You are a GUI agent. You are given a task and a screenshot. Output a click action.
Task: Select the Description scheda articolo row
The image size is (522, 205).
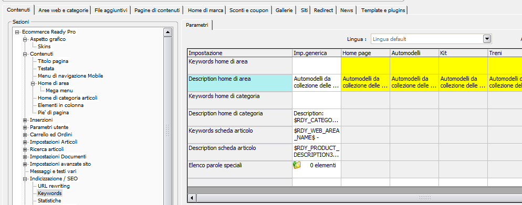coord(239,152)
